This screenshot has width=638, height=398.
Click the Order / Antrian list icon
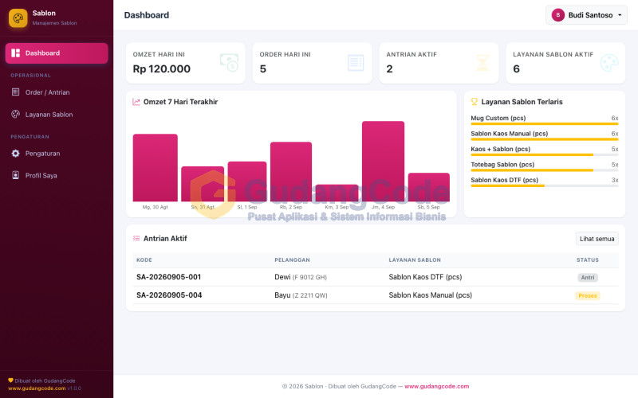point(15,92)
